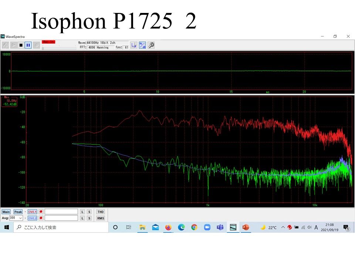Screen dimensions: 355x266
Task: Click the OVL2 name input field
Action: click(x=61, y=218)
